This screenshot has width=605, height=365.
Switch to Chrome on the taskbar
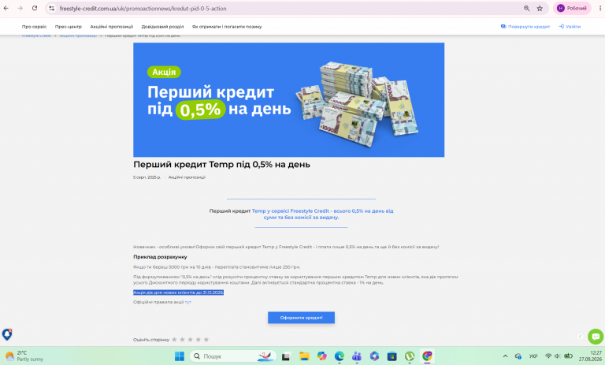[427, 356]
